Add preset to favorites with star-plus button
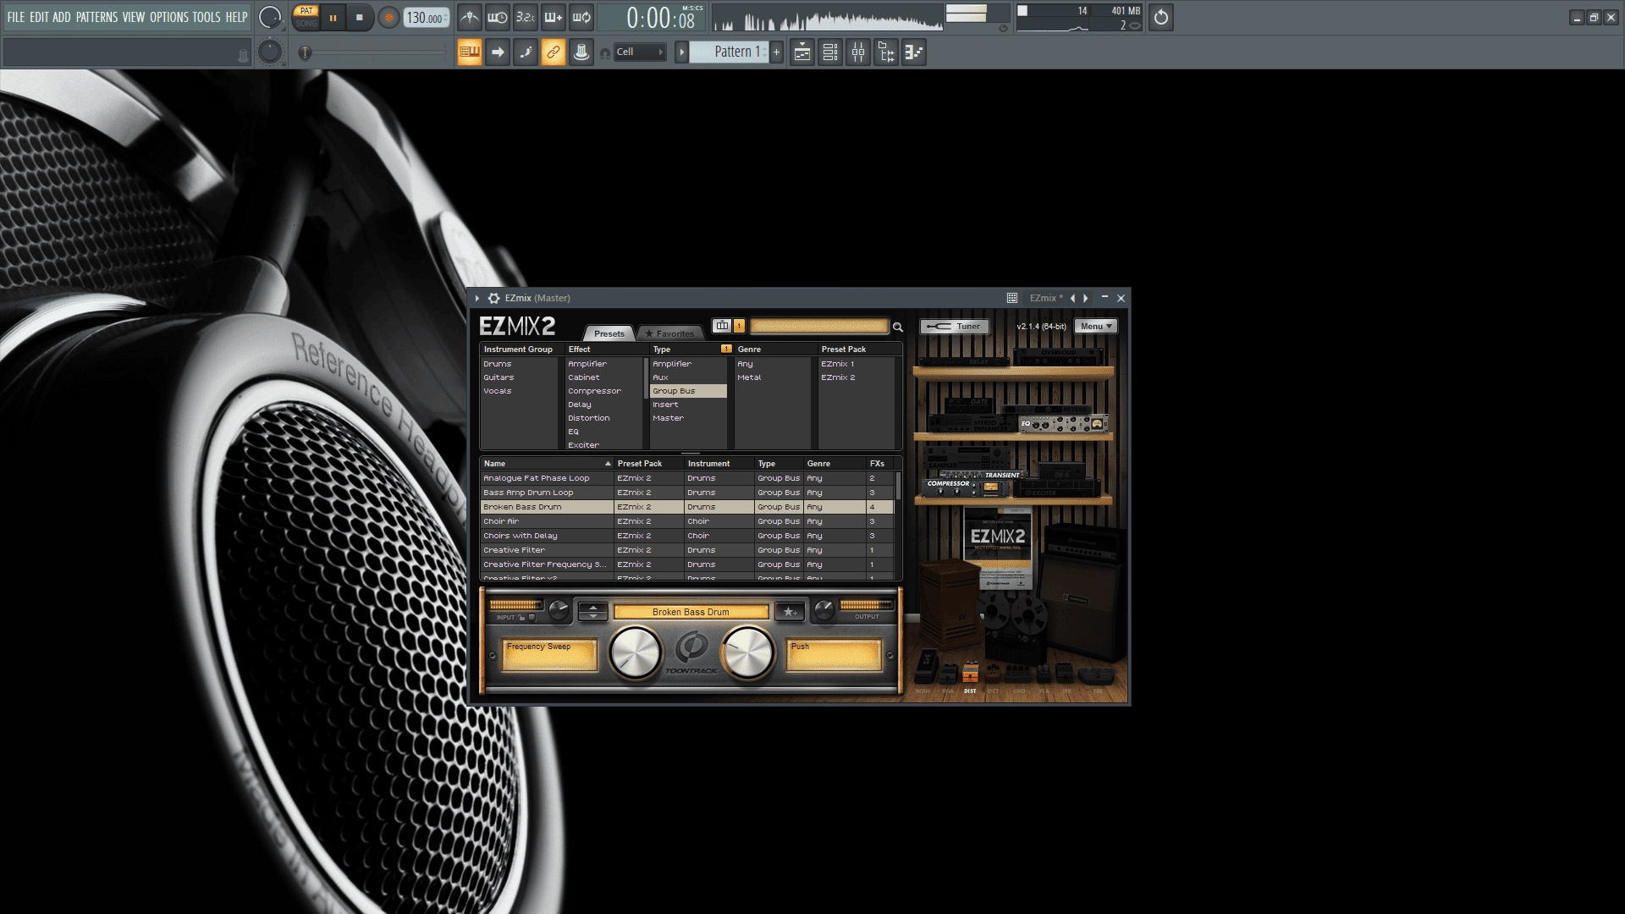This screenshot has width=1625, height=914. pyautogui.click(x=790, y=611)
